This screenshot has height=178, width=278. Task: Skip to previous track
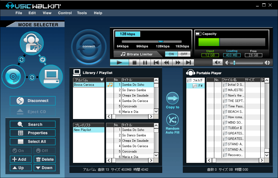coord(156,62)
